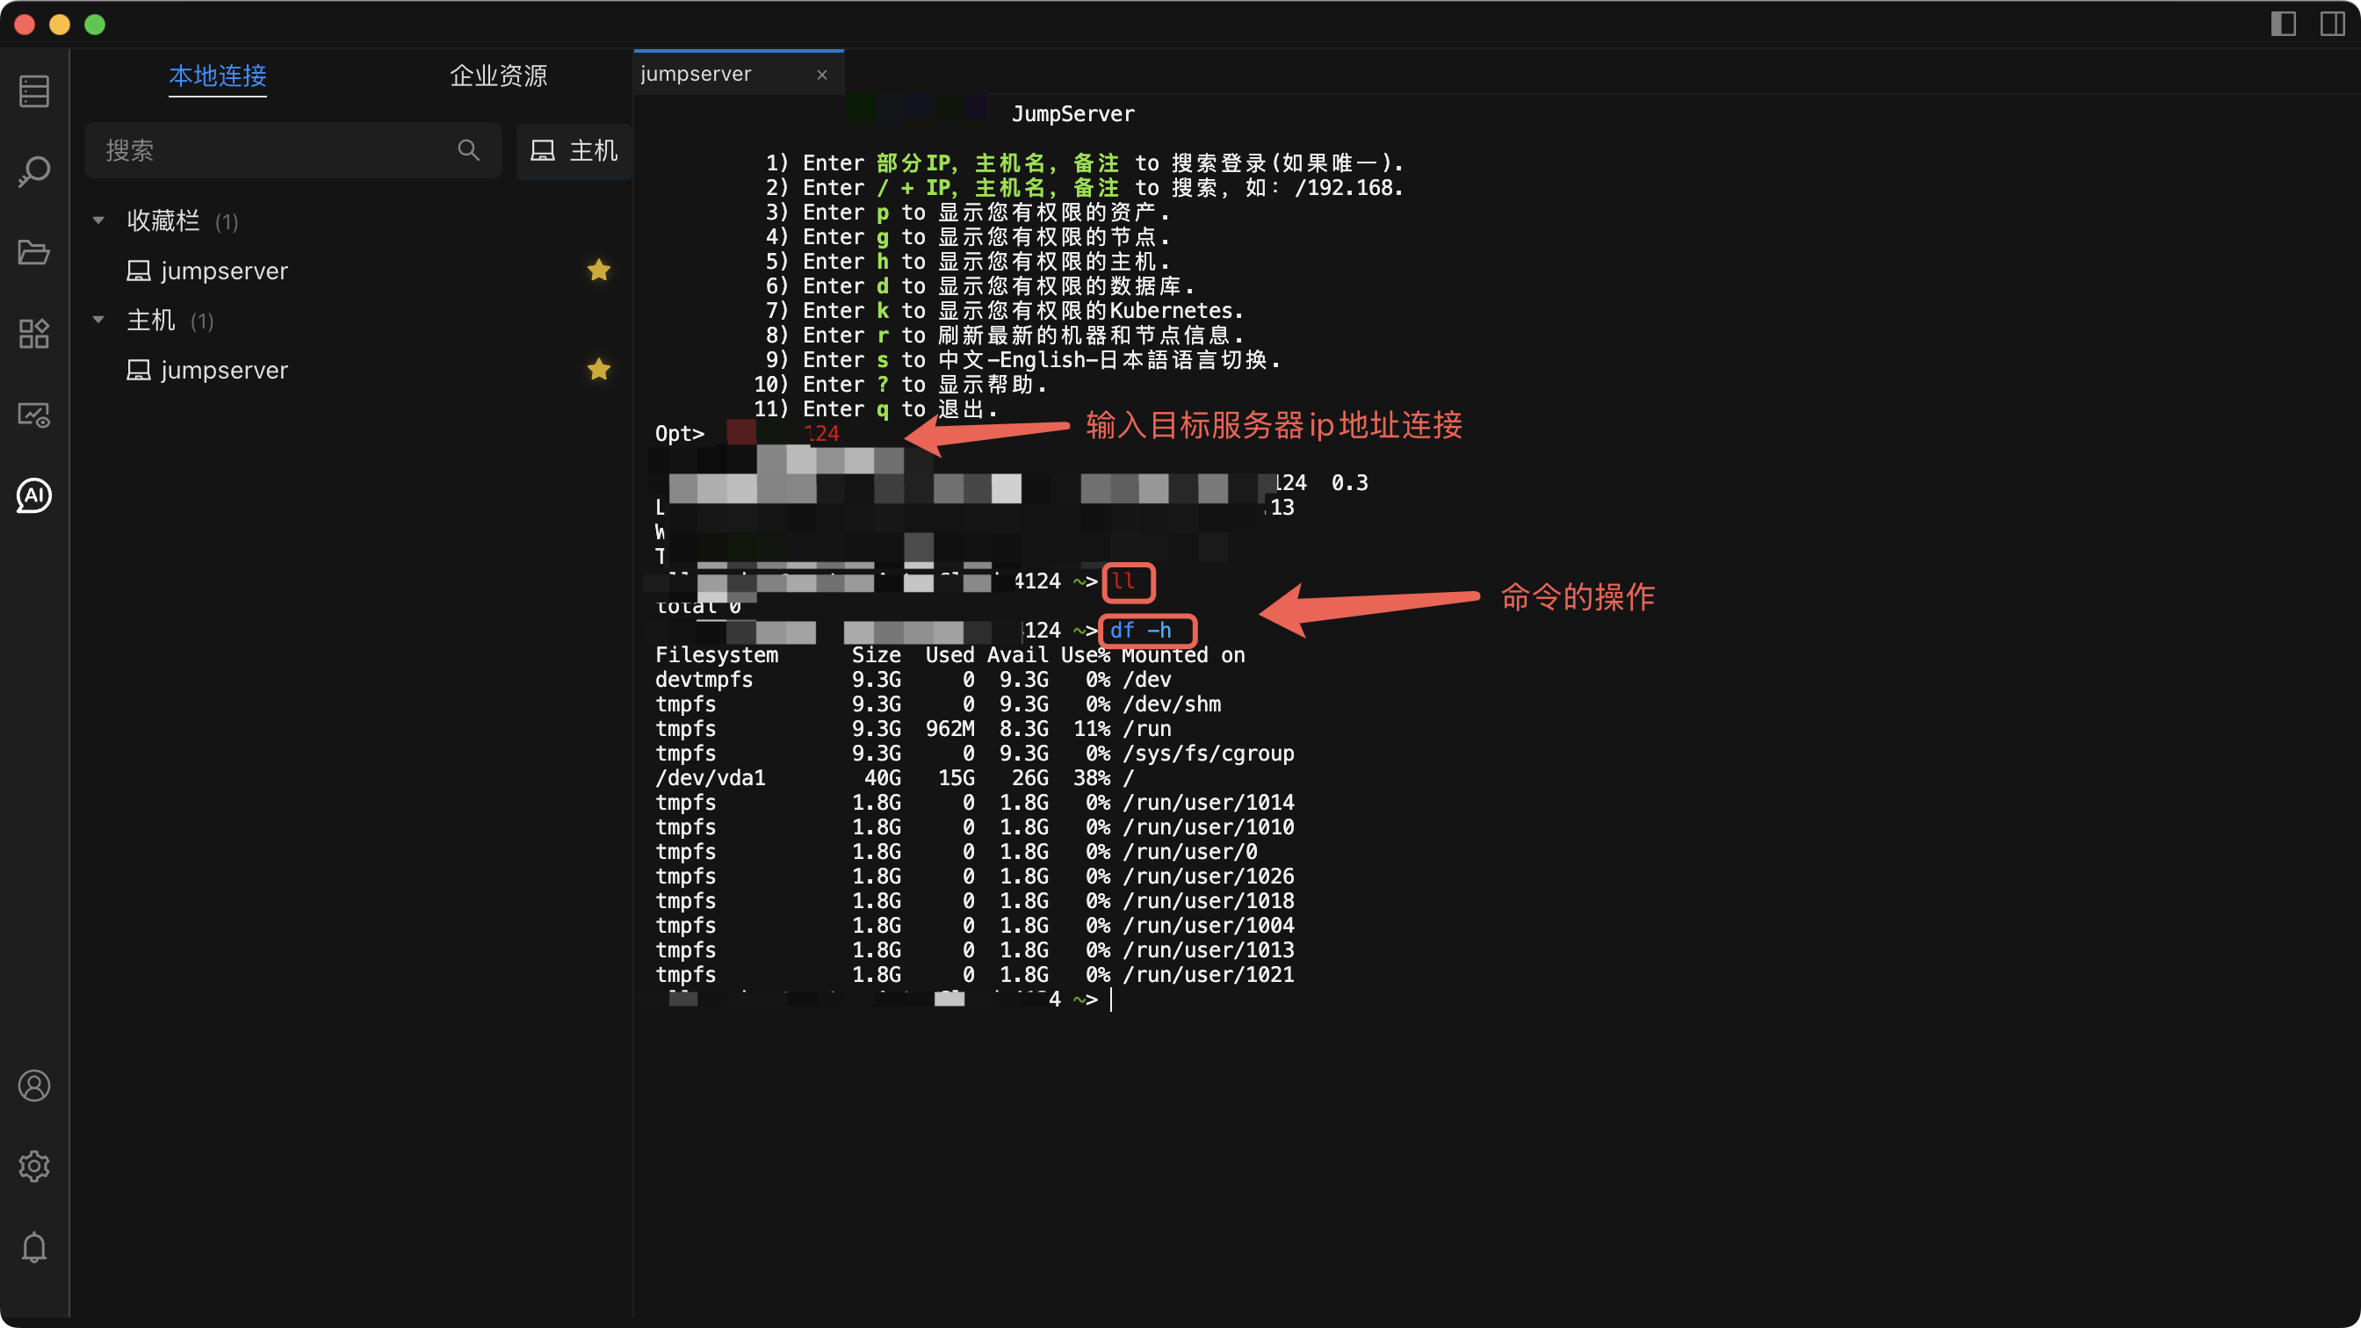Click the 'devtmpfs' filesystem row
The image size is (2361, 1328).
913,680
